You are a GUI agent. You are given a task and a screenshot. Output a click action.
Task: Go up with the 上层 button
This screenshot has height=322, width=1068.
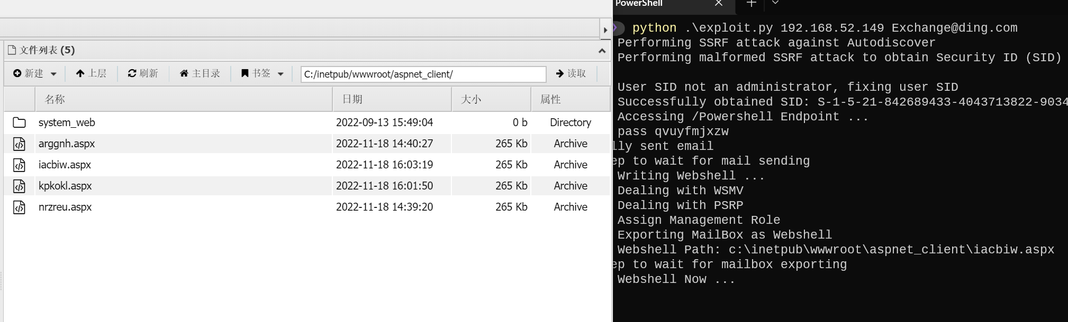coord(91,73)
